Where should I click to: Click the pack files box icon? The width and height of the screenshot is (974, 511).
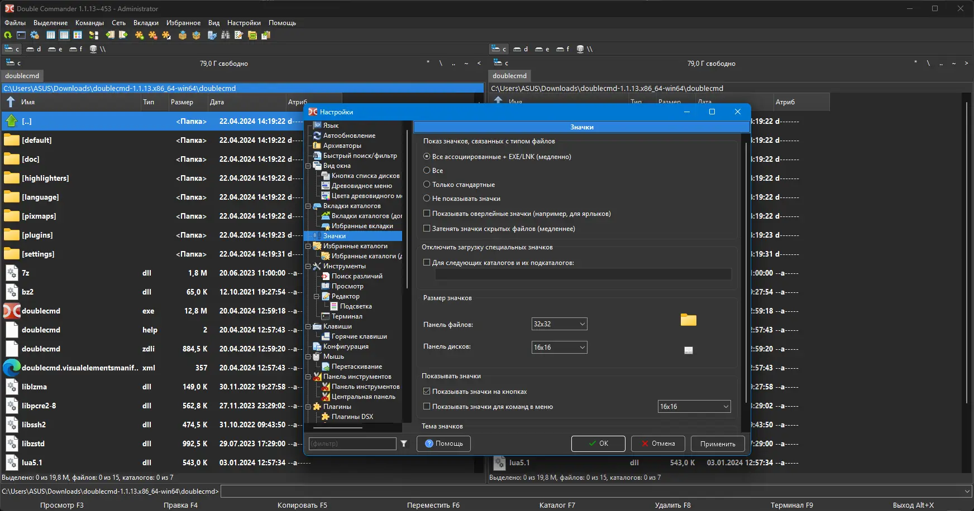183,35
